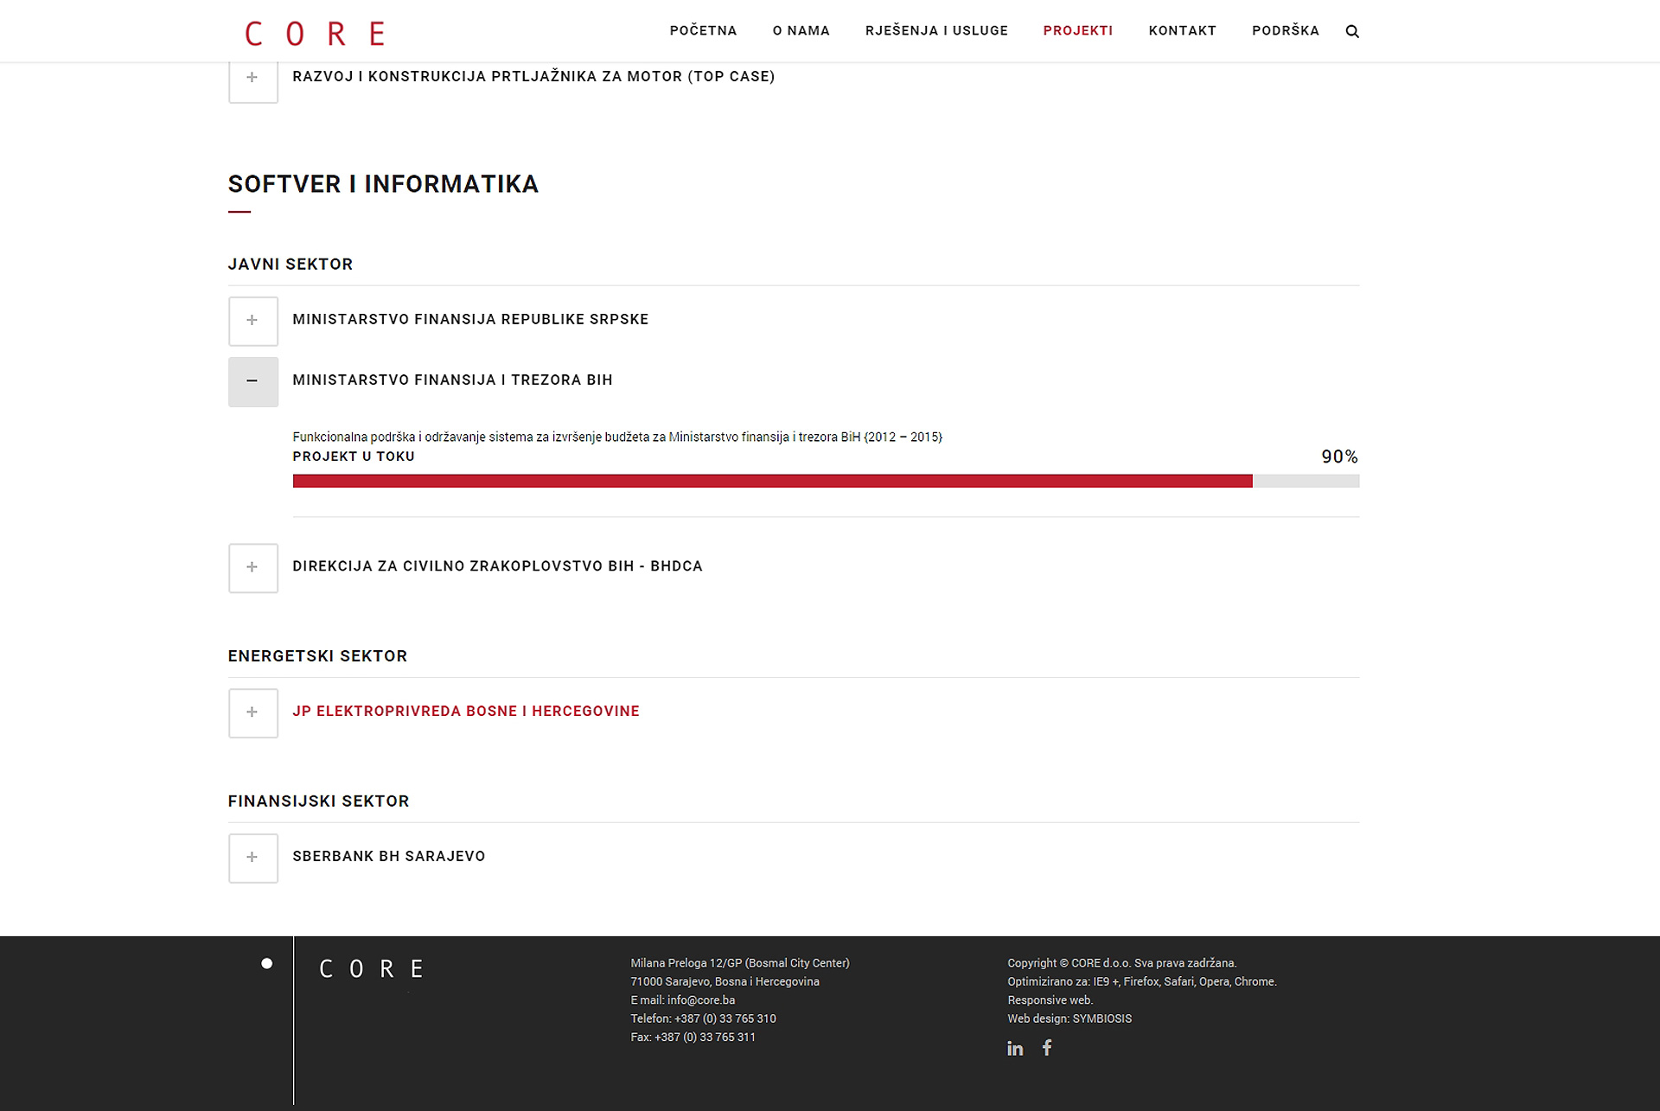Click the Softver i informatika heading
The width and height of the screenshot is (1660, 1111).
coord(383,184)
